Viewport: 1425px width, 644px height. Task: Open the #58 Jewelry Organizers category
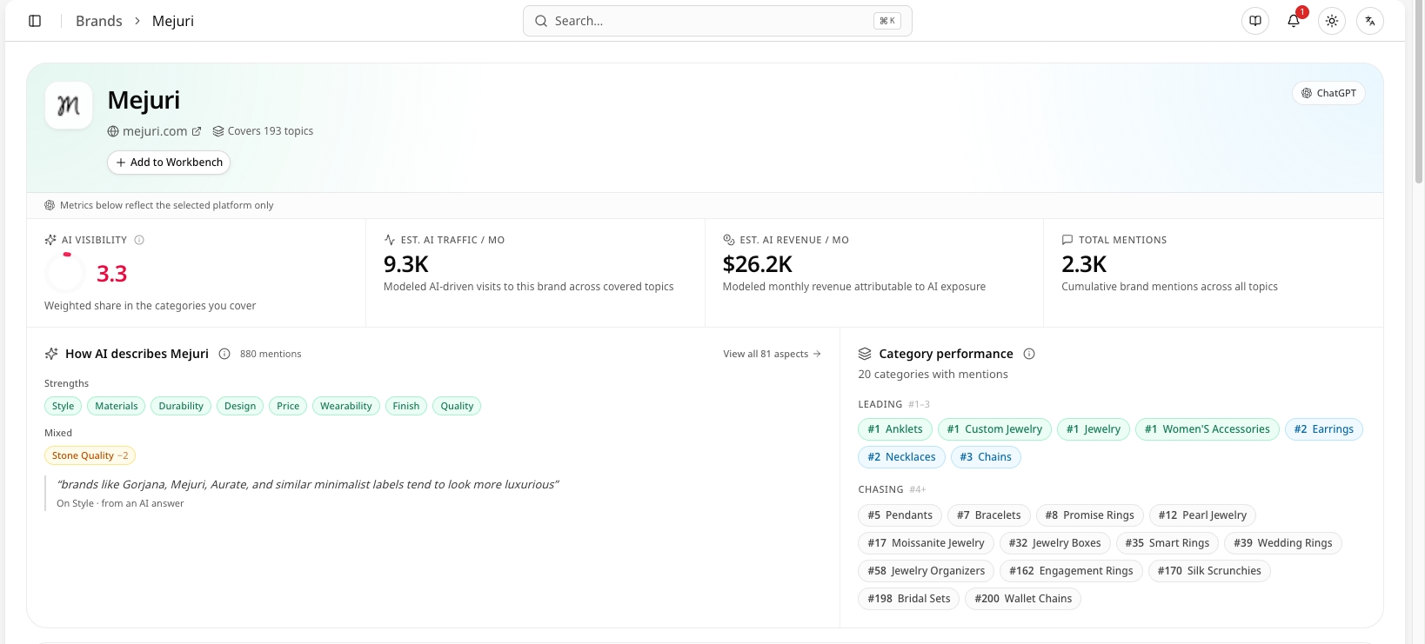(927, 571)
